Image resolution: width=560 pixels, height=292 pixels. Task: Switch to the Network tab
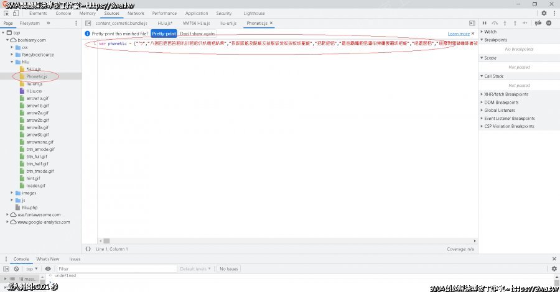point(135,13)
